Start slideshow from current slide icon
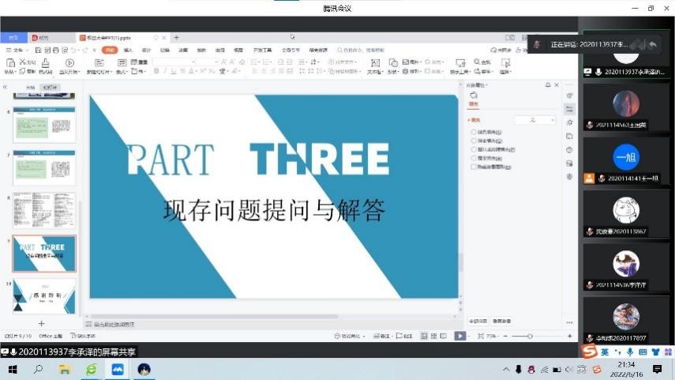This screenshot has width=675, height=380. tap(69, 63)
